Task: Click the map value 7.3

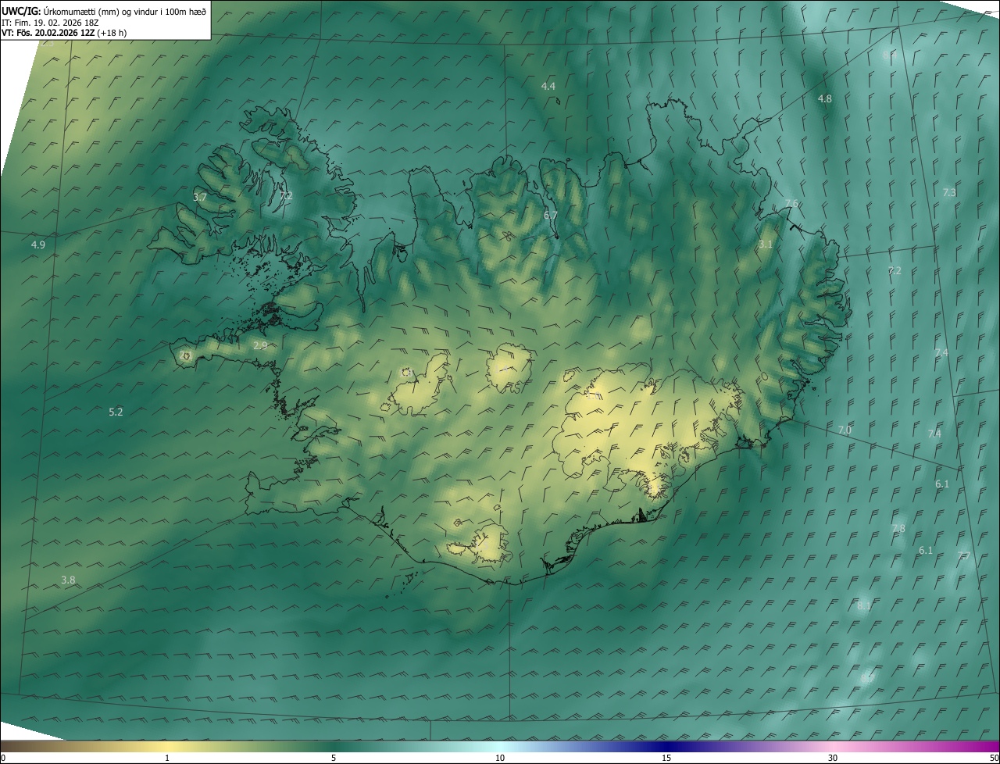Action: (949, 192)
